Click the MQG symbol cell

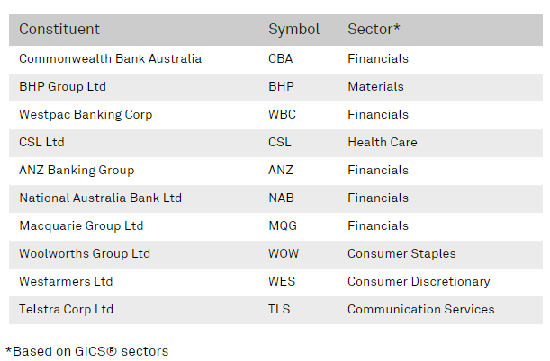pyautogui.click(x=283, y=226)
